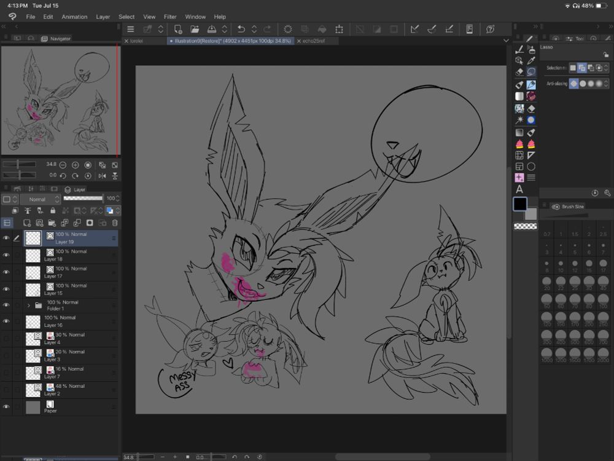Save the illustration with the Save icon
The image size is (614, 461).
[x=211, y=30]
